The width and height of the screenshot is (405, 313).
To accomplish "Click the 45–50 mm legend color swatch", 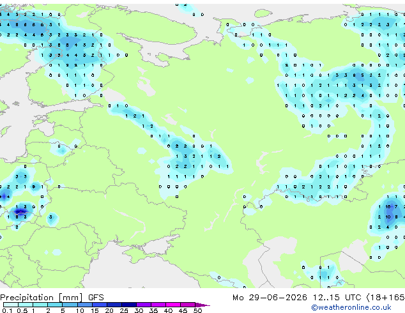I will click(188, 305).
